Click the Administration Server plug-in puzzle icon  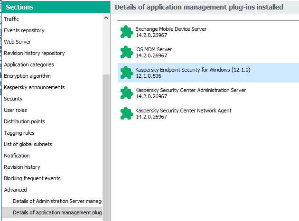[126, 93]
